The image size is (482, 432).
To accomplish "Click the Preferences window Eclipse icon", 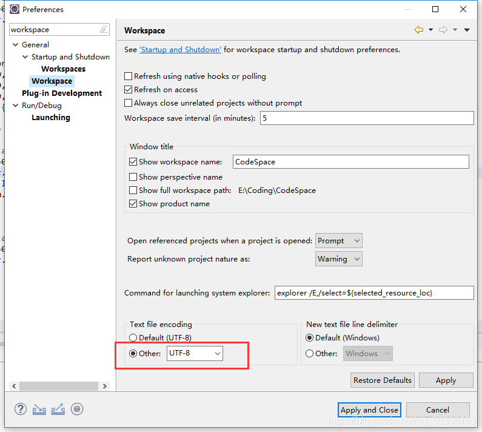I will (14, 9).
